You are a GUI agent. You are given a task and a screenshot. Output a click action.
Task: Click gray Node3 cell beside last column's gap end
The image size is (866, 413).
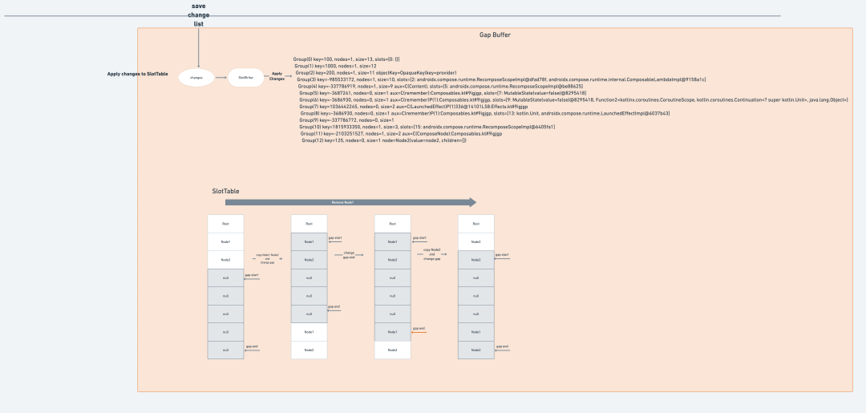tap(476, 350)
